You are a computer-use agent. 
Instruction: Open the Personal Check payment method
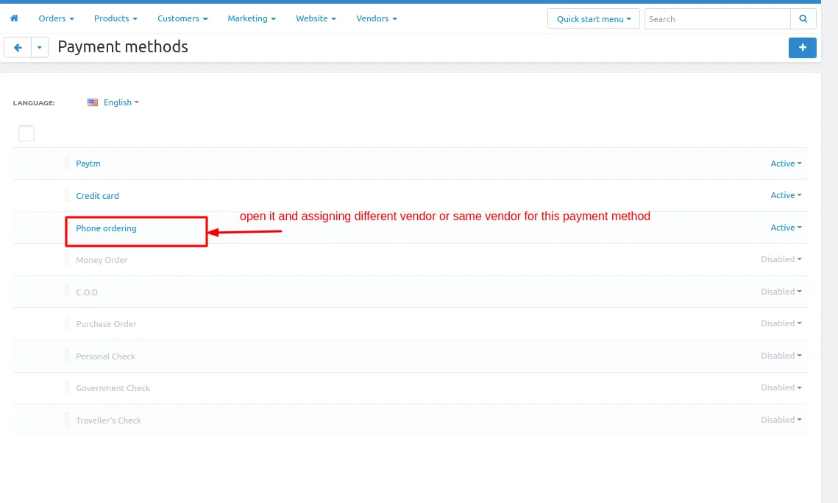105,356
